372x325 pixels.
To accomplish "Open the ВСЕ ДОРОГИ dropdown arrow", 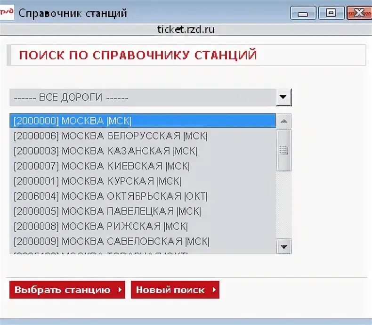I will coord(283,97).
